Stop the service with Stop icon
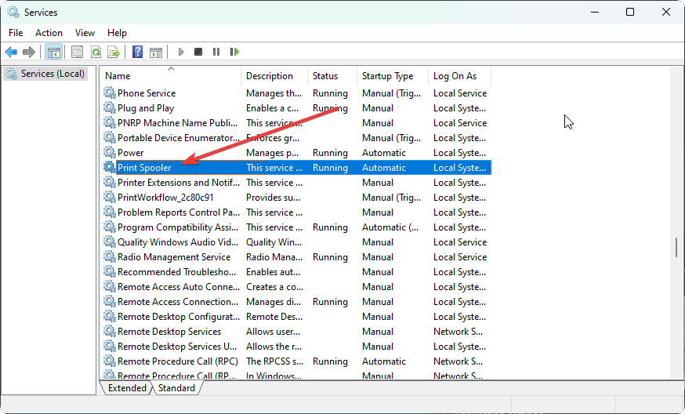 coord(198,52)
